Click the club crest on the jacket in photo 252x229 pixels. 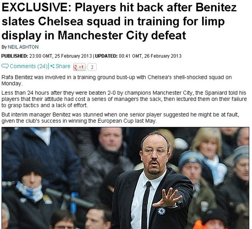pyautogui.click(x=162, y=211)
